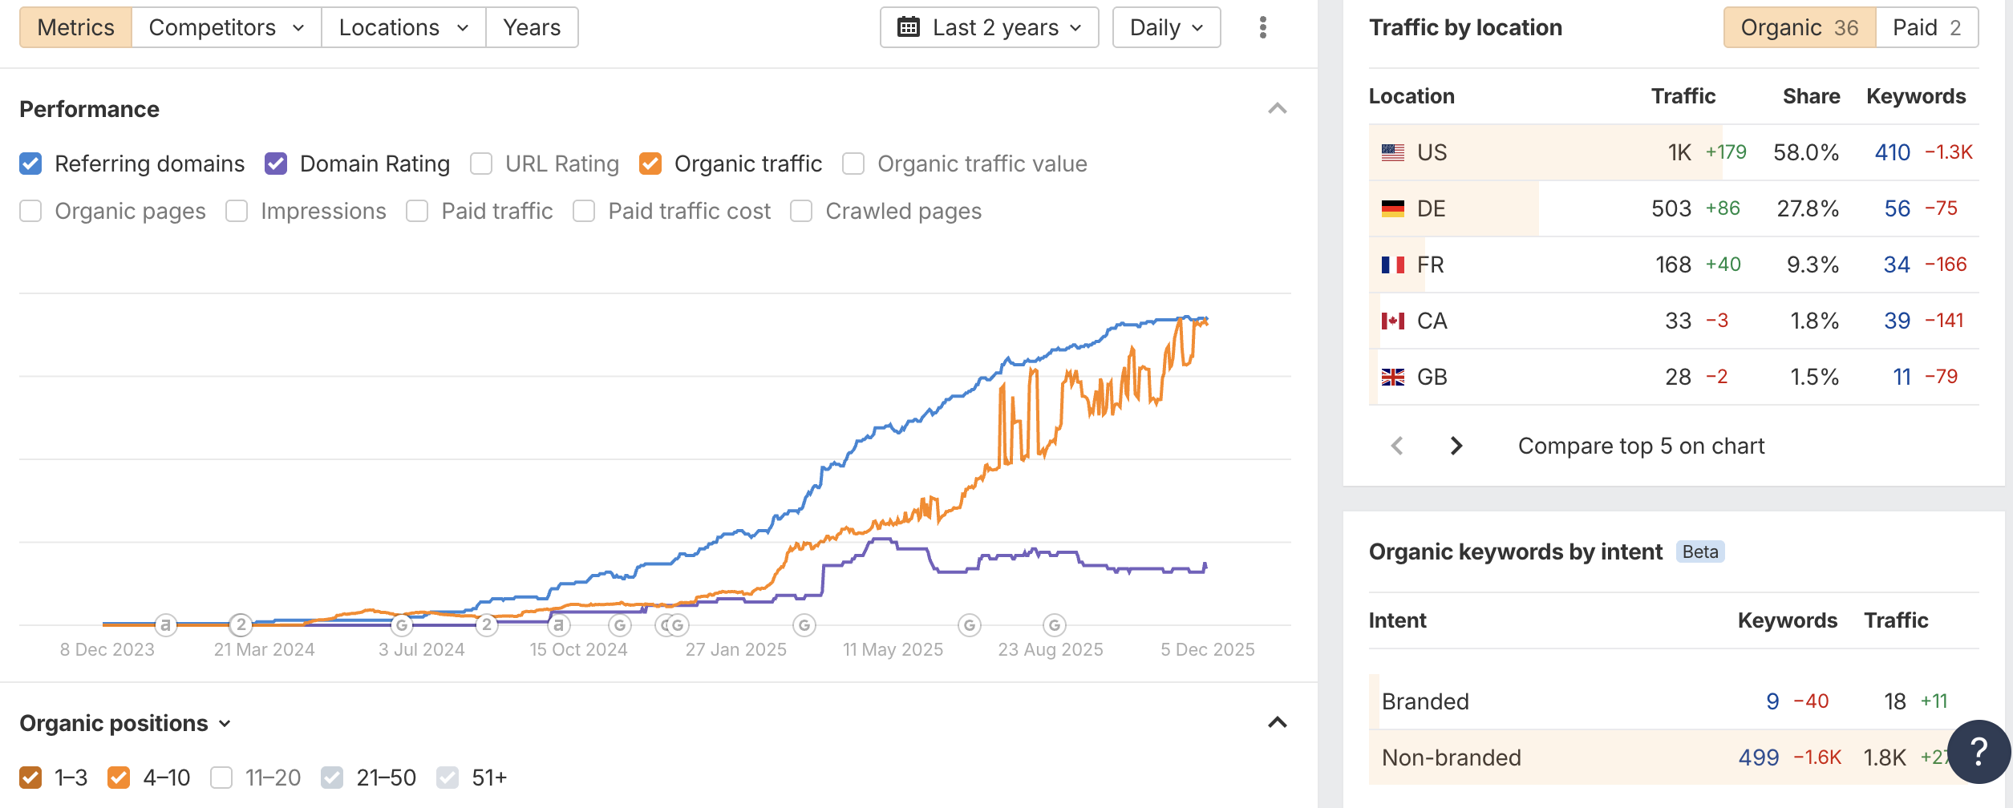
Task: Enable the Organic pages checkbox
Action: coord(30,211)
